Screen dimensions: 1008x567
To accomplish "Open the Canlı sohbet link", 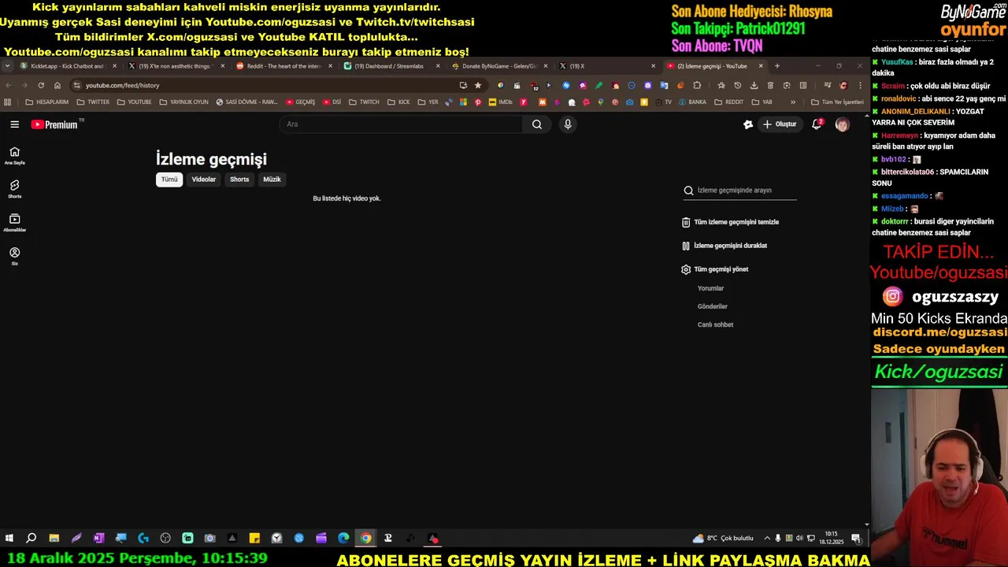I will tap(715, 324).
